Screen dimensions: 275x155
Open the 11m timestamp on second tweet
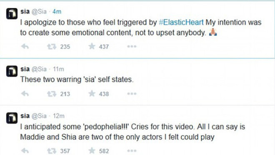pyautogui.click(x=59, y=69)
